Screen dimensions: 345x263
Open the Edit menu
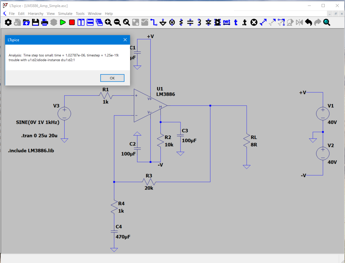[21, 14]
